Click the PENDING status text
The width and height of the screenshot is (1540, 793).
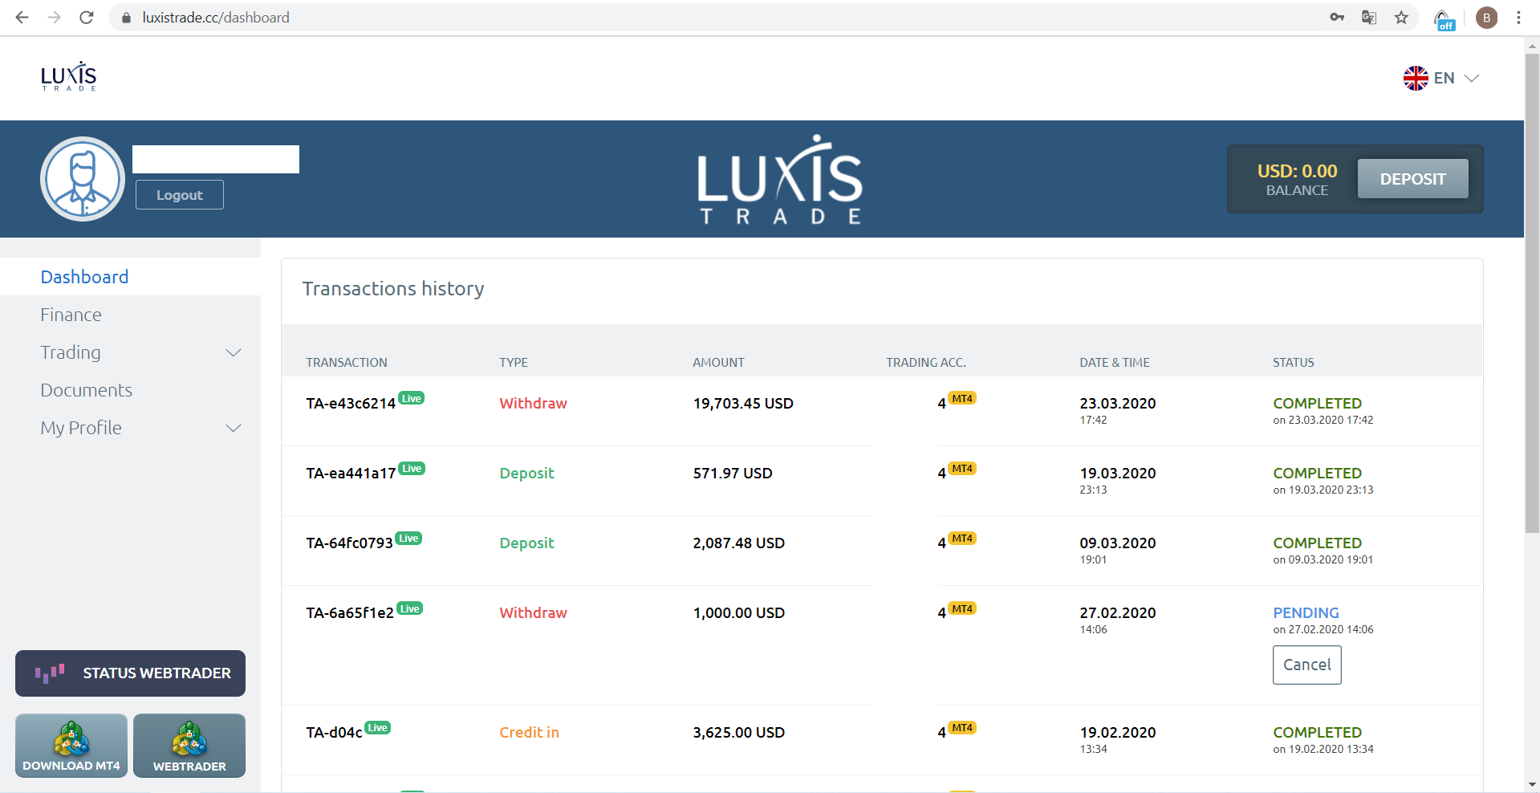pos(1306,613)
